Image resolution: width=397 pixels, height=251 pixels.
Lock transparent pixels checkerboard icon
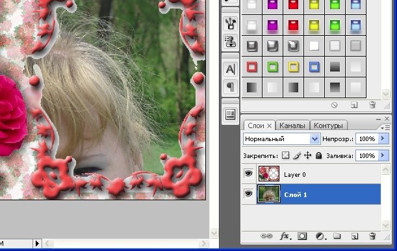click(286, 155)
